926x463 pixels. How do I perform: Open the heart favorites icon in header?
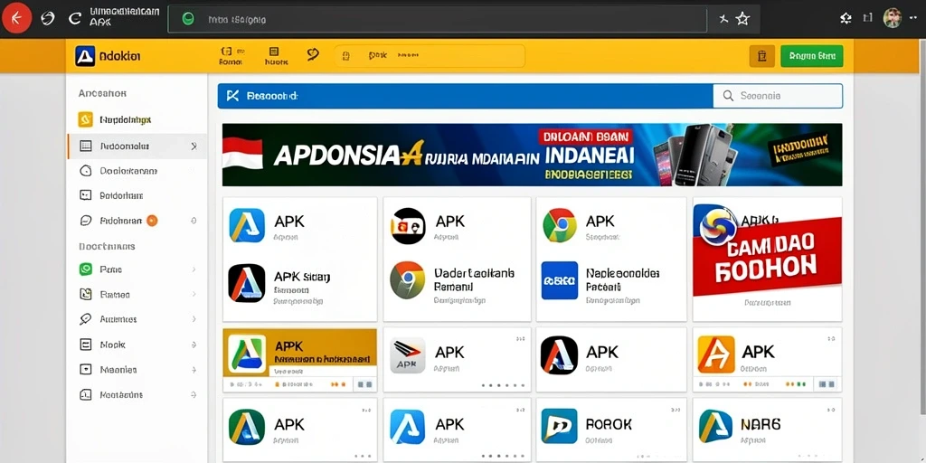click(313, 55)
